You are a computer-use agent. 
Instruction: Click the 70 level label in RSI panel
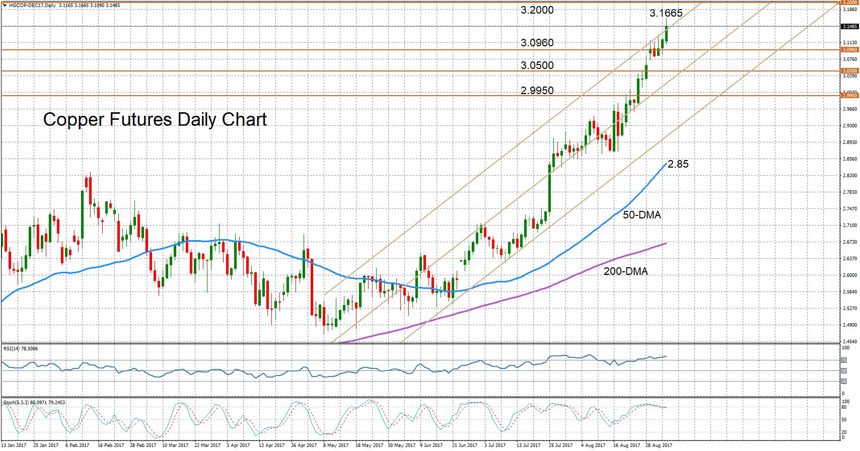[844, 360]
